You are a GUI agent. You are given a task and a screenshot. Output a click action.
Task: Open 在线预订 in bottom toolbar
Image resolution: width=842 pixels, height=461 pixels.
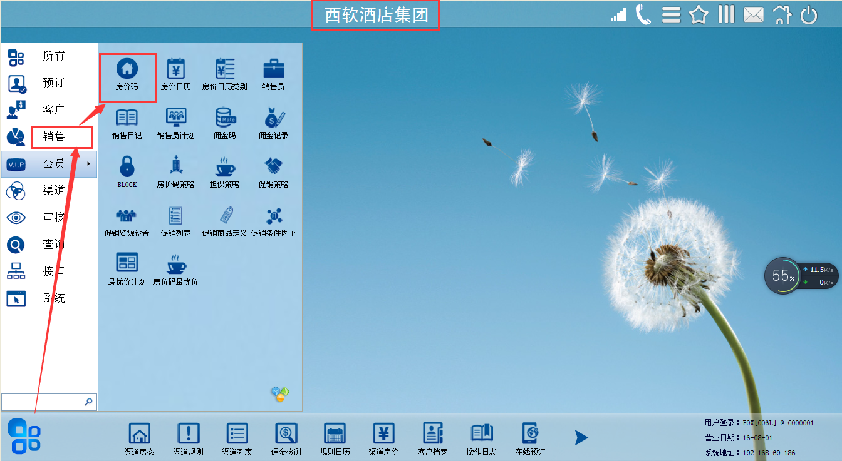pyautogui.click(x=531, y=439)
